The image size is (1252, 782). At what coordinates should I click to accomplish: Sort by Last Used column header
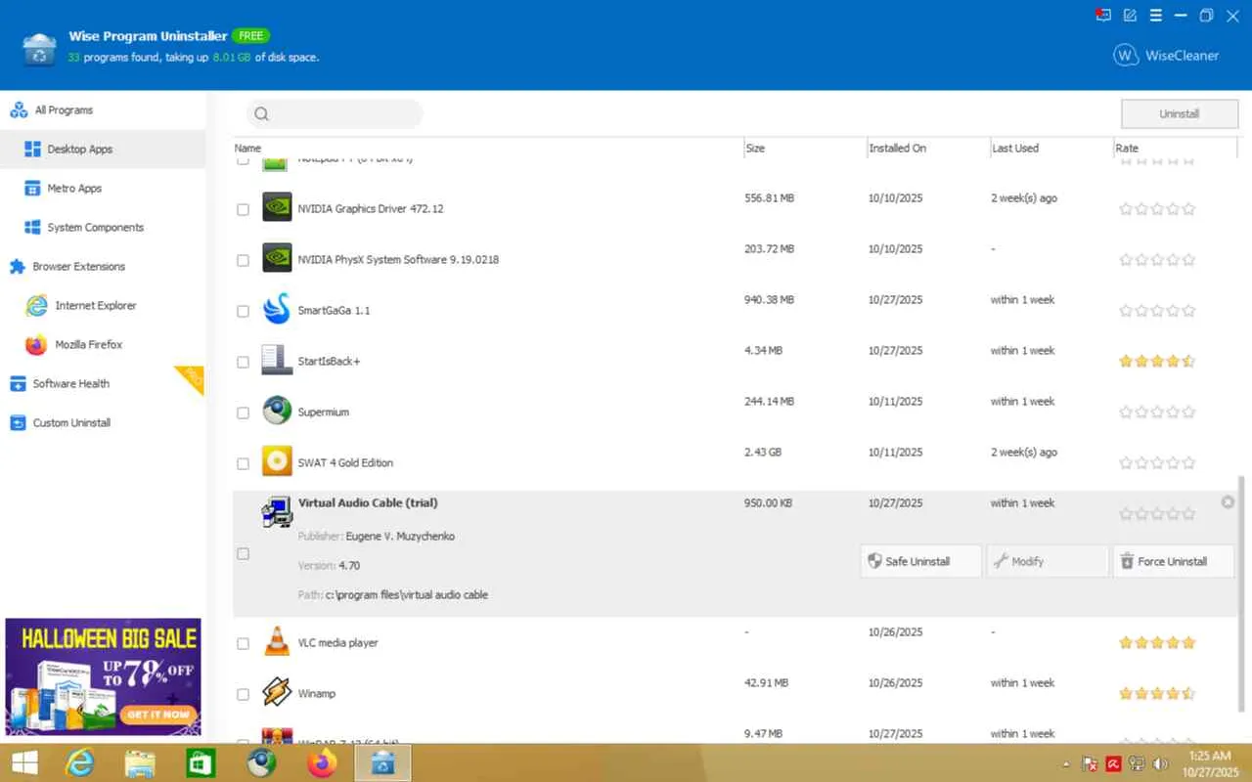click(x=1051, y=149)
